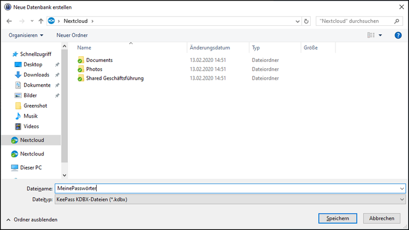Open the help question mark icon

click(x=398, y=35)
